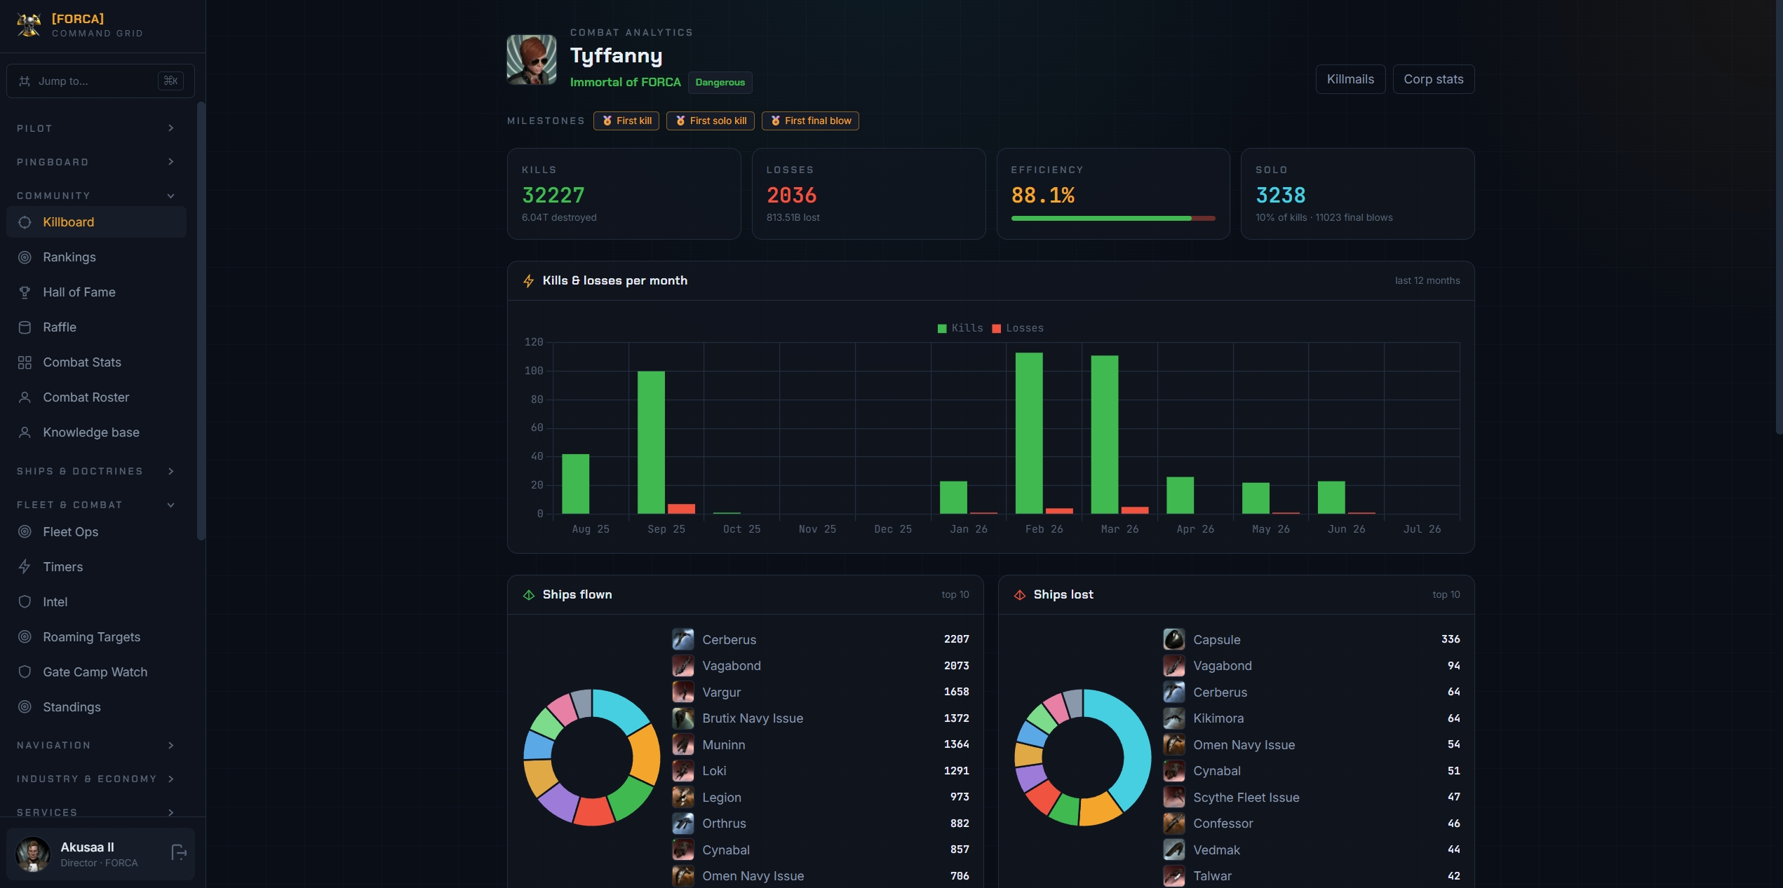Click the sidebar vertical scrollbar
Image resolution: width=1783 pixels, height=888 pixels.
pos(201,321)
